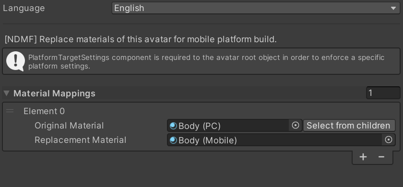The height and width of the screenshot is (187, 403).
Task: Remove the selected material mapping element
Action: coord(381,157)
